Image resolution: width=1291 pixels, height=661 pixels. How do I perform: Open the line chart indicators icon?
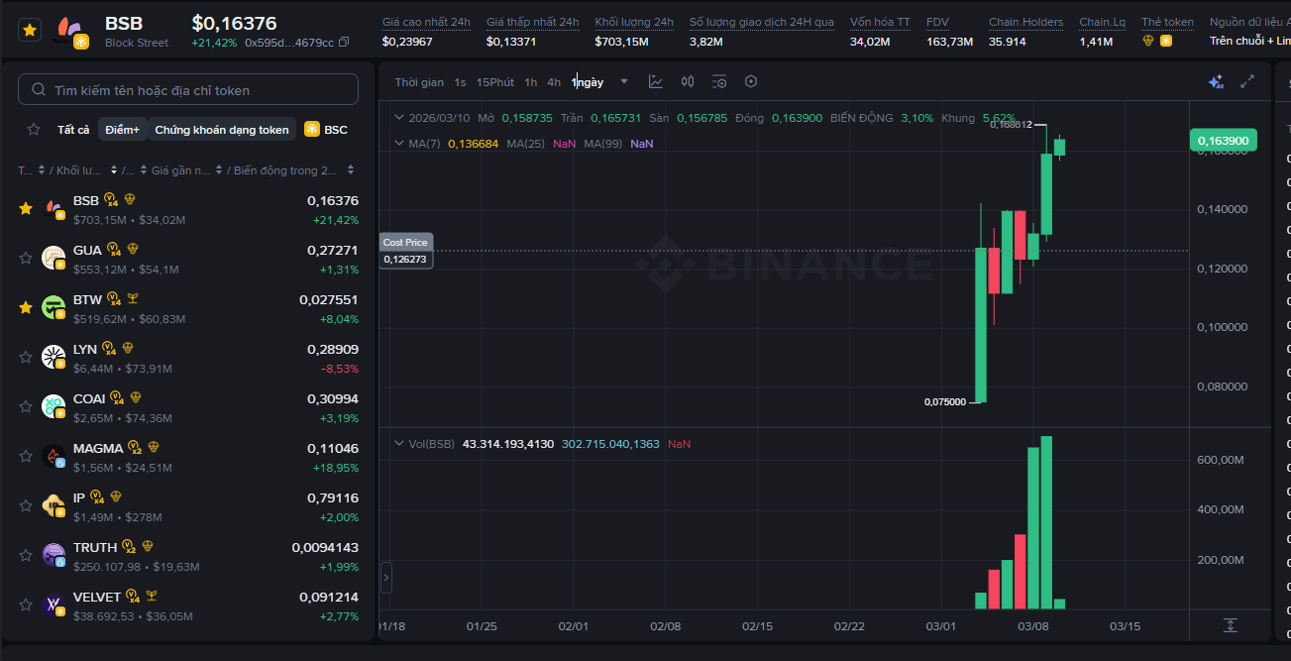point(656,81)
